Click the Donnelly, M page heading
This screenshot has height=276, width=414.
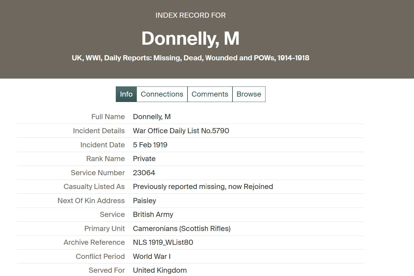190,38
